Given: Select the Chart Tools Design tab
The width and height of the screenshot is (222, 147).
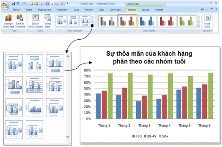Looking at the screenshot, I should [132, 10].
